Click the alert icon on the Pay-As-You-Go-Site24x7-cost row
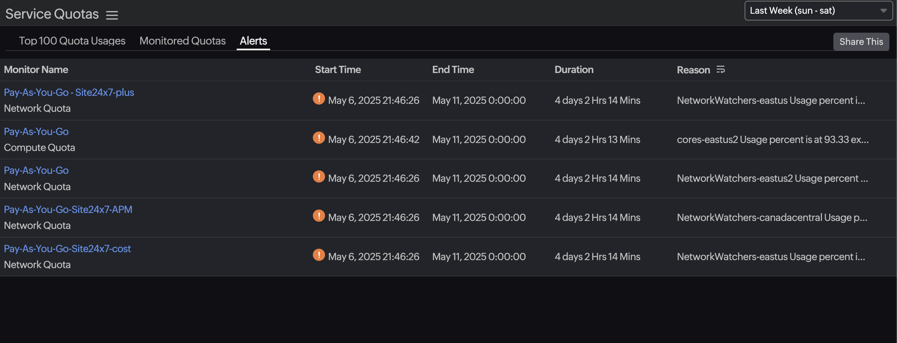Screen dimensions: 897x343 319,255
